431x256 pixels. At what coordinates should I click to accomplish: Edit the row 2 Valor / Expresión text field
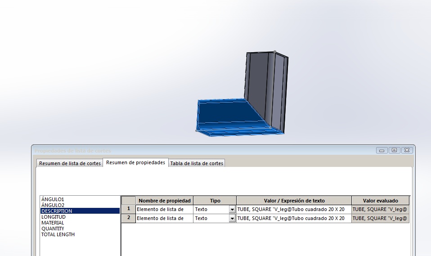(x=294, y=218)
